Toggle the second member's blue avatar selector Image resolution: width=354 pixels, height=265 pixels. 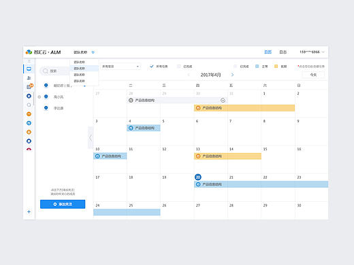tap(46, 96)
